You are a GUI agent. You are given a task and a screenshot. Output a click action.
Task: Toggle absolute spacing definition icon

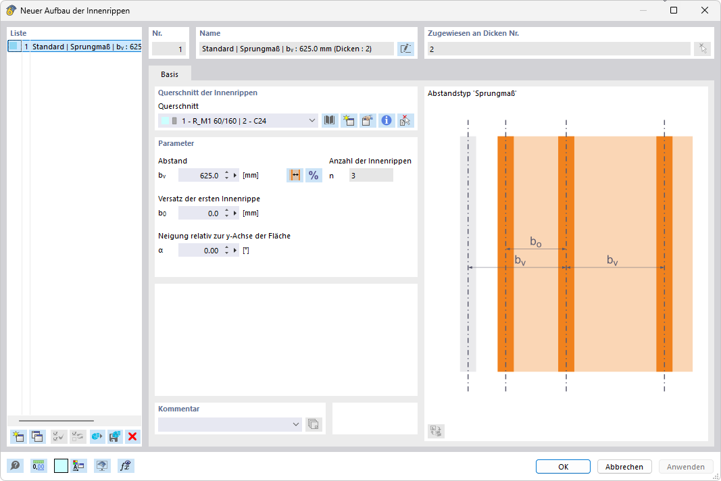point(295,175)
